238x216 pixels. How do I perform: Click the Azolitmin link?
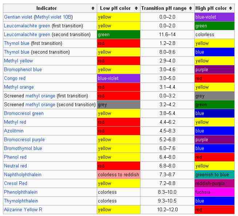click(x=13, y=131)
